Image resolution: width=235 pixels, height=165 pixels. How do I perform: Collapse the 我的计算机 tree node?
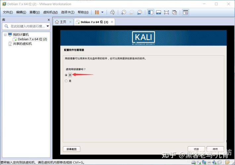click(x=5, y=35)
